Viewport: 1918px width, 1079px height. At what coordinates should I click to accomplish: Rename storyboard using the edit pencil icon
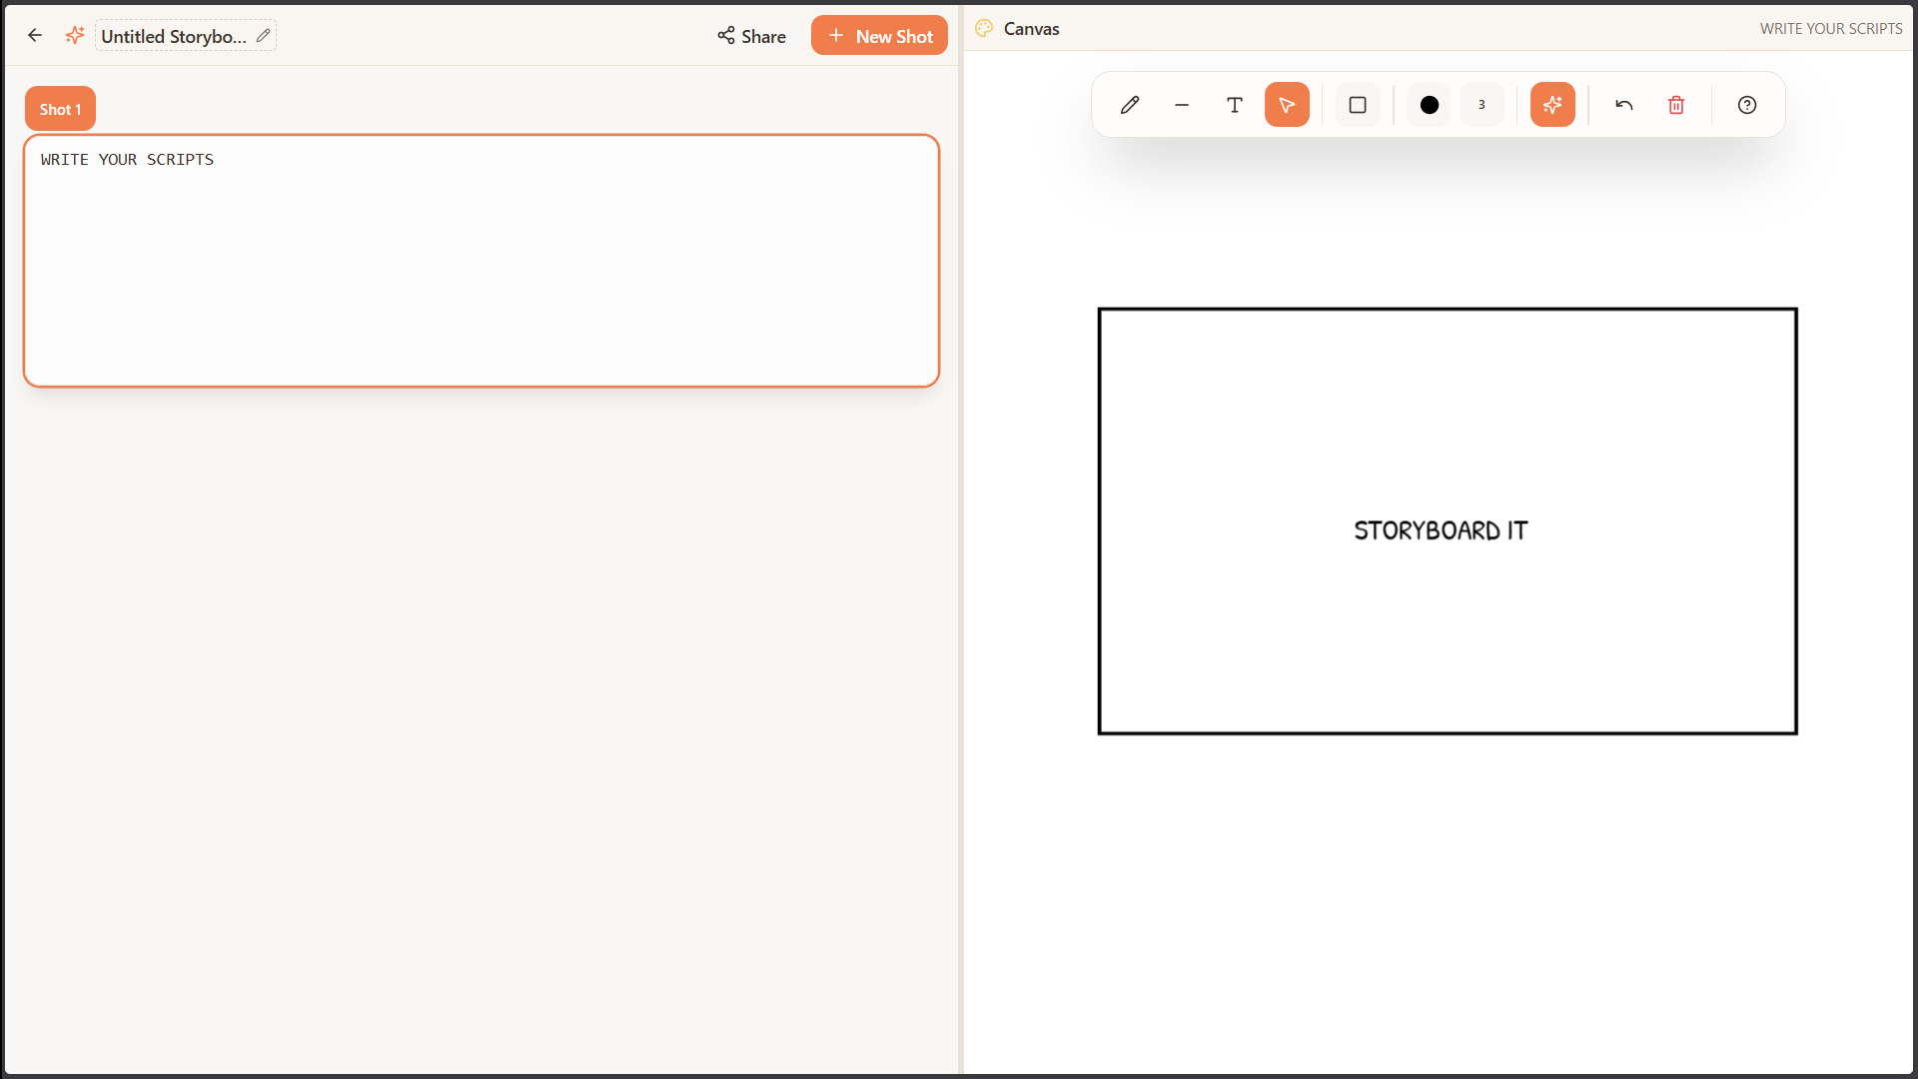click(263, 35)
